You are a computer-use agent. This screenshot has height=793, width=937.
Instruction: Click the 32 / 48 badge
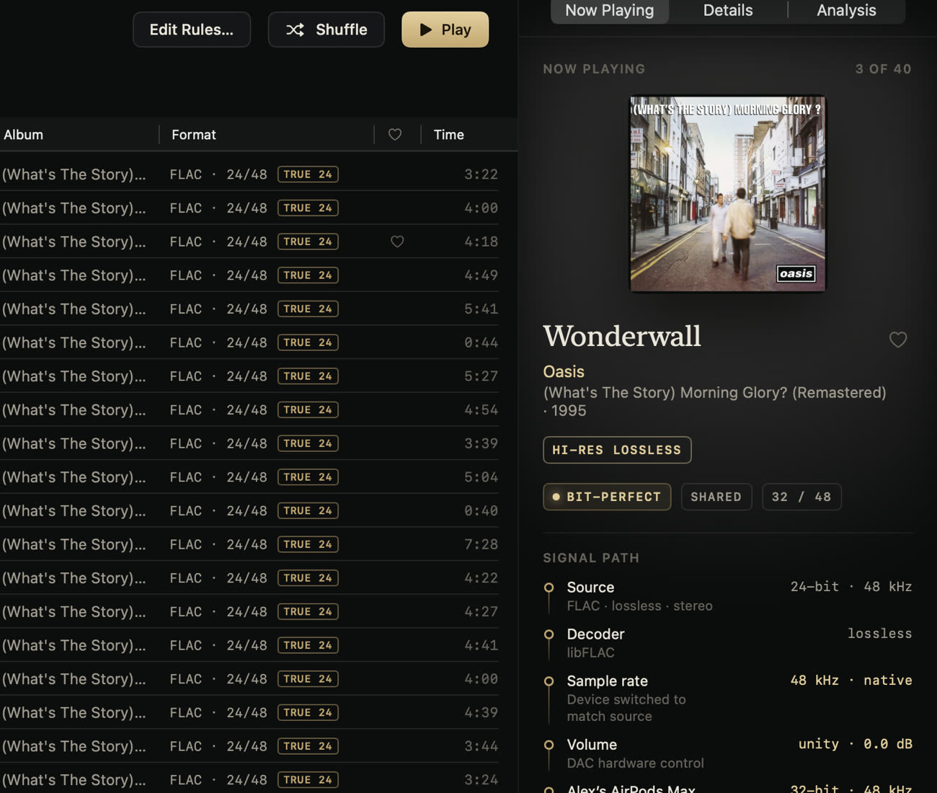(x=801, y=497)
